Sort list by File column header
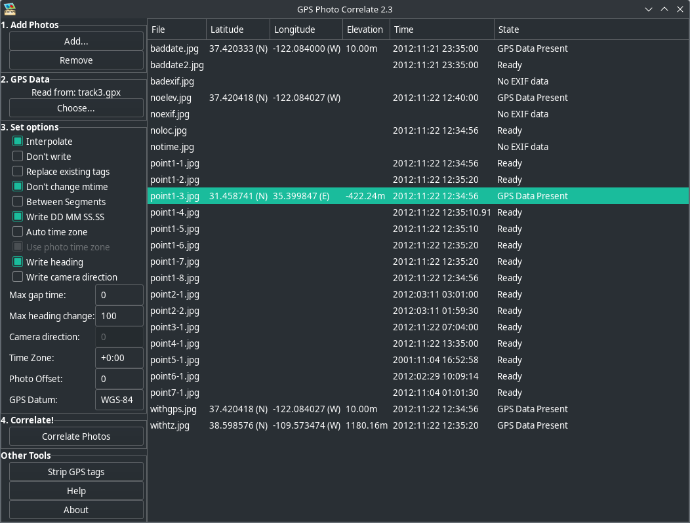Viewport: 690px width, 523px height. (x=177, y=29)
